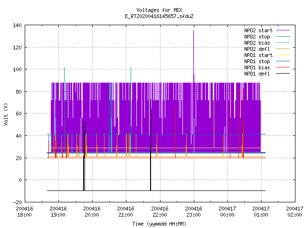Viewport: 304px width, 228px height.
Task: Click the 'NPD1 defl' legend label
Action: click(257, 74)
